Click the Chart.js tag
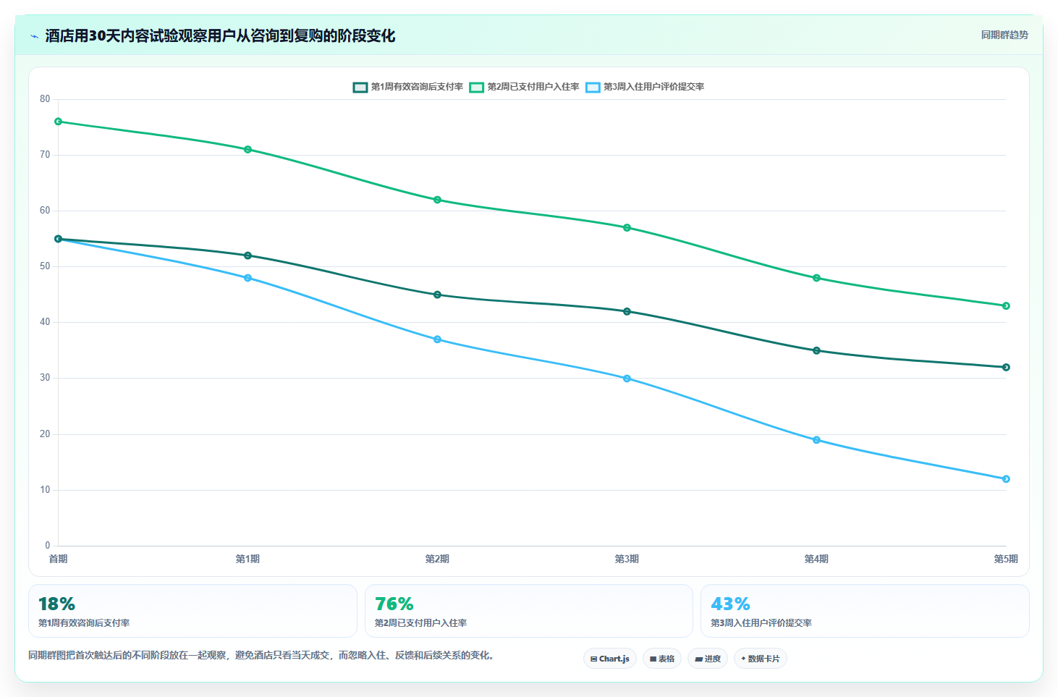 tap(610, 659)
